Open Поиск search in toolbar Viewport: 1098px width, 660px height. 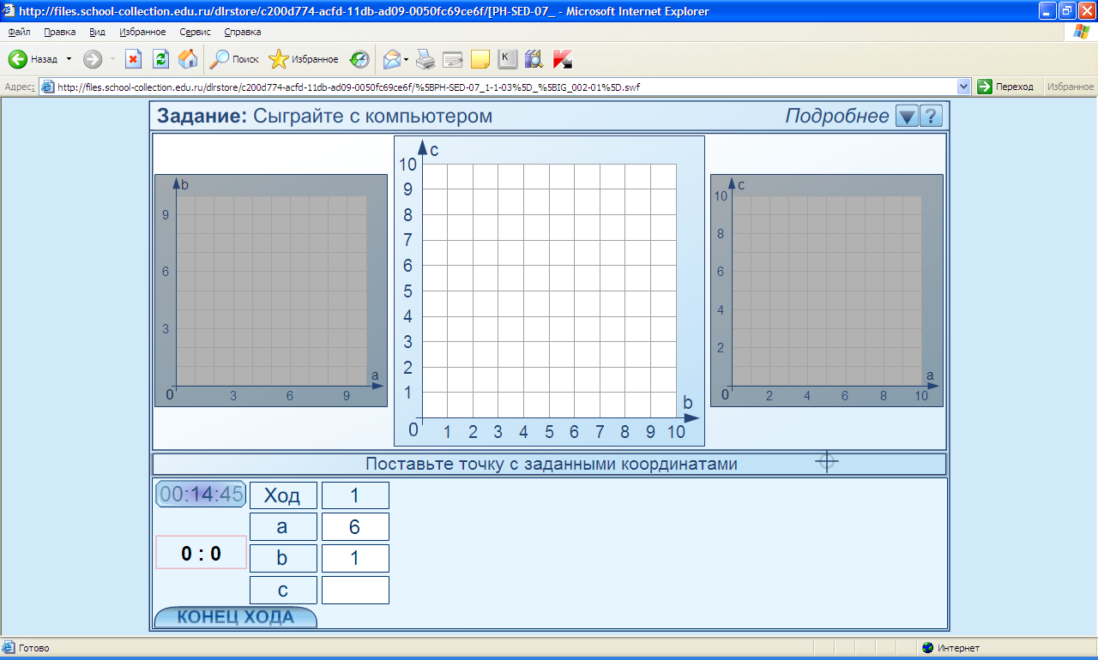[234, 59]
